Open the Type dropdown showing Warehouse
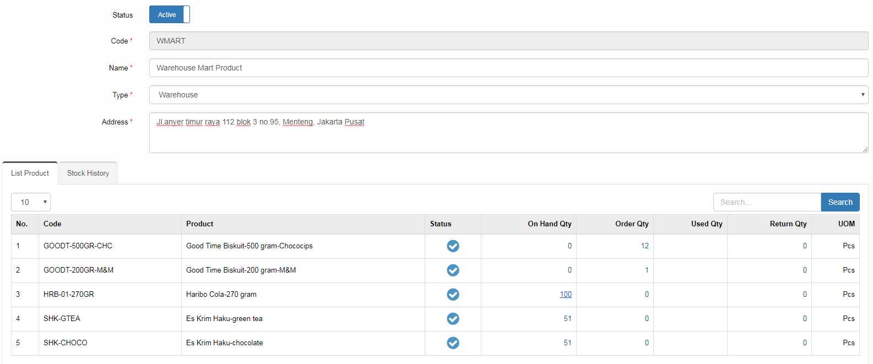 click(x=508, y=95)
